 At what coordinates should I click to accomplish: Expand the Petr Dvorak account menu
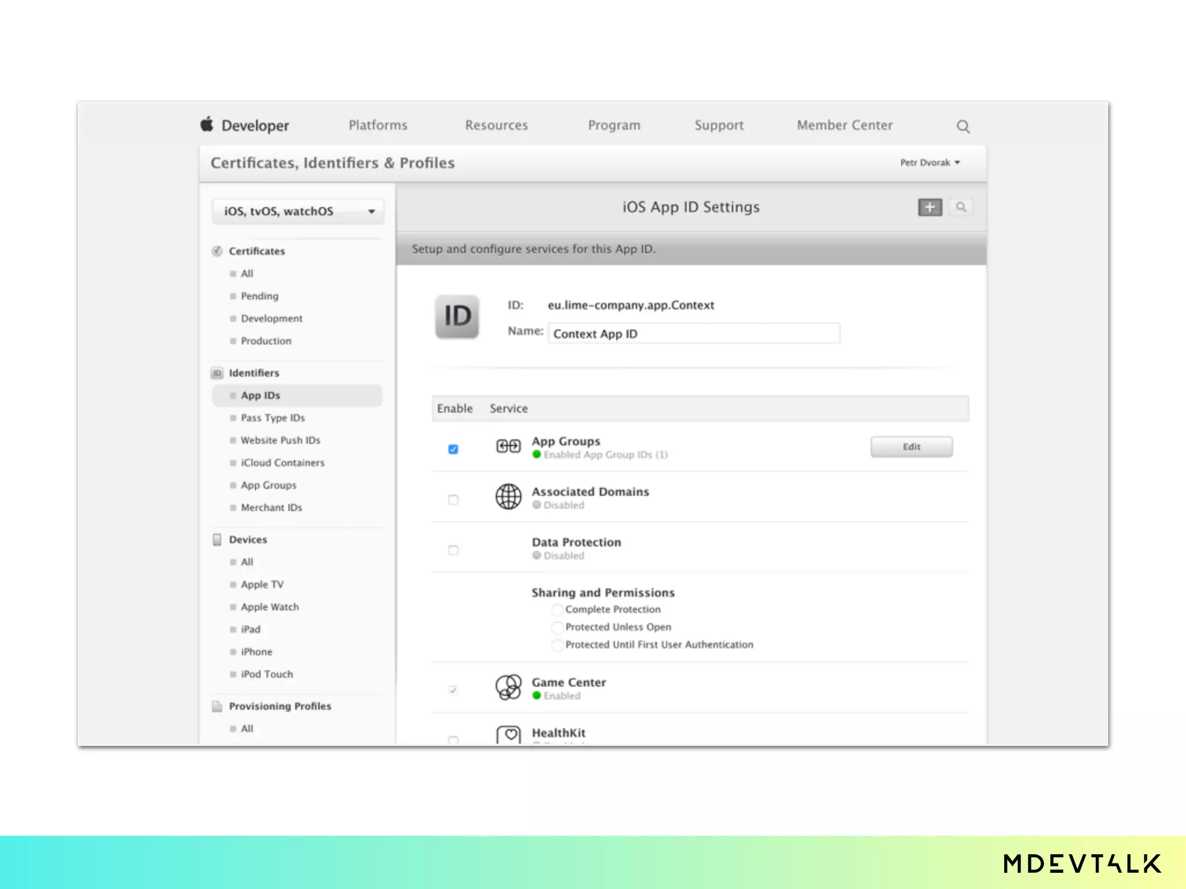tap(929, 163)
